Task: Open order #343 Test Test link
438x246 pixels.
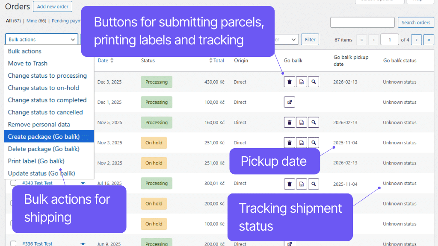Action: tap(37, 183)
